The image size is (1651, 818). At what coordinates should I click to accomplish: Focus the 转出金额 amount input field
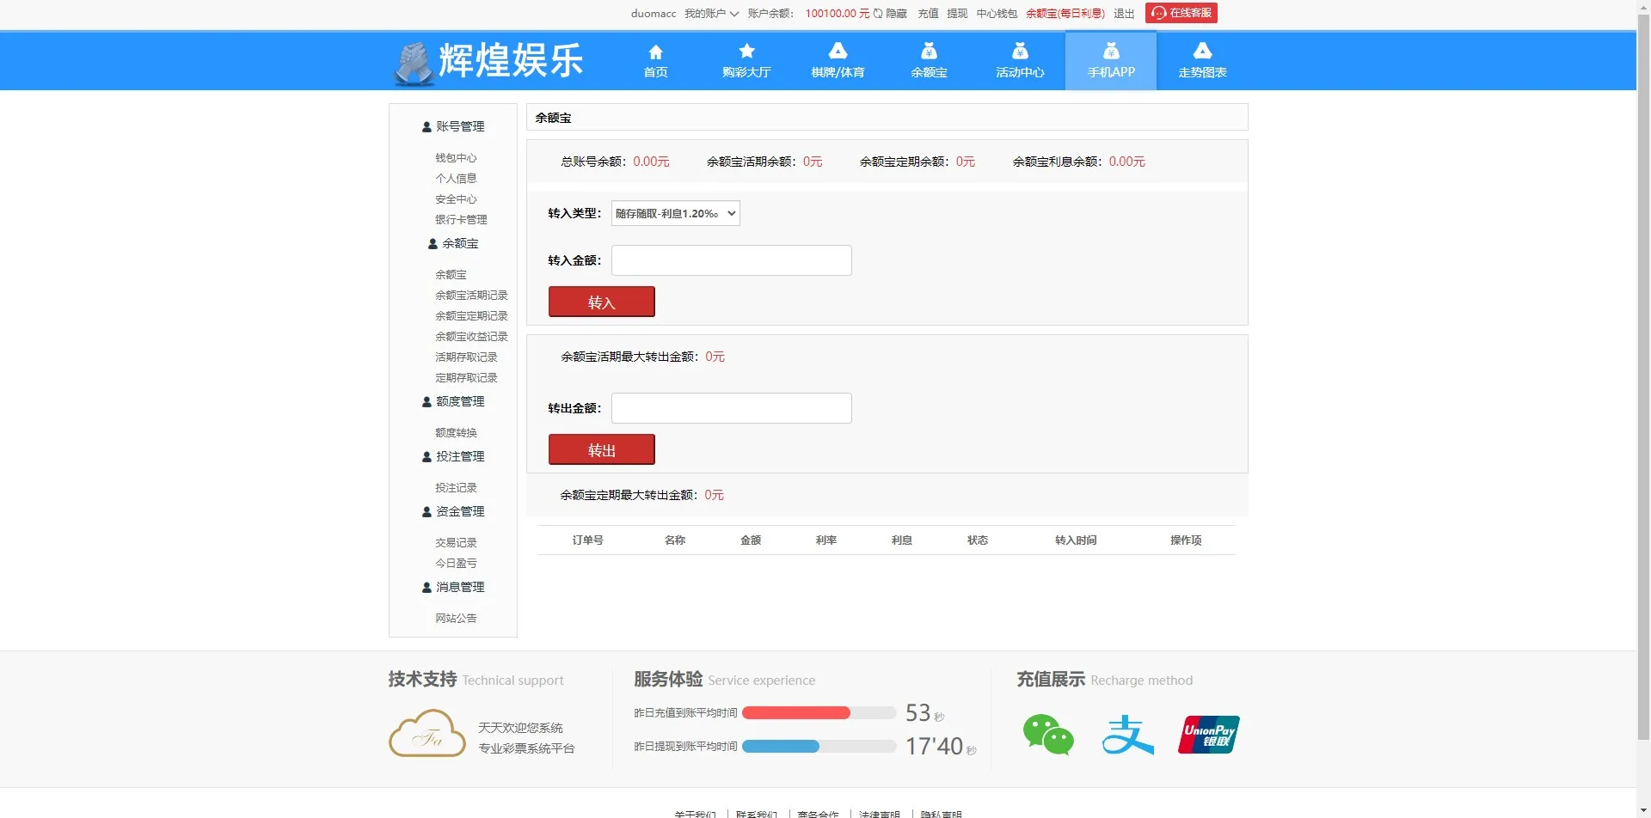click(730, 407)
